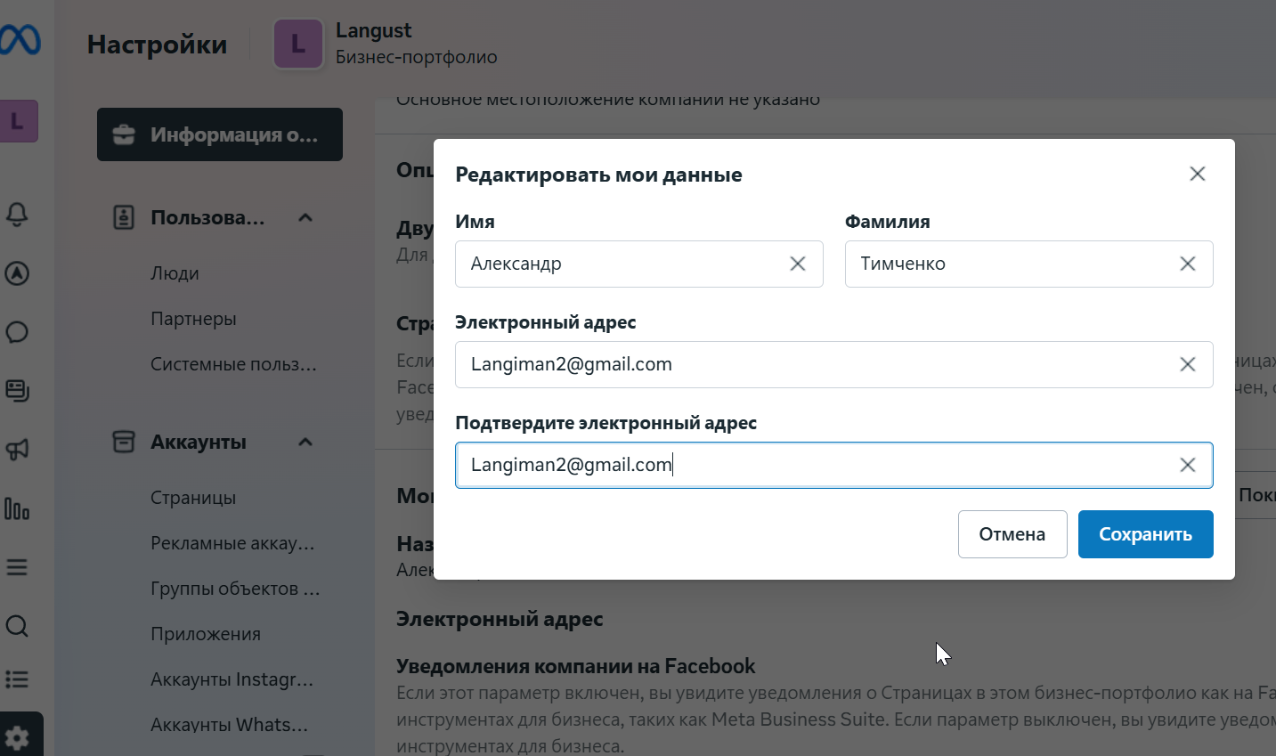Viewport: 1276px width, 756px height.
Task: Clear the Тимченко last name field
Action: click(x=1188, y=264)
